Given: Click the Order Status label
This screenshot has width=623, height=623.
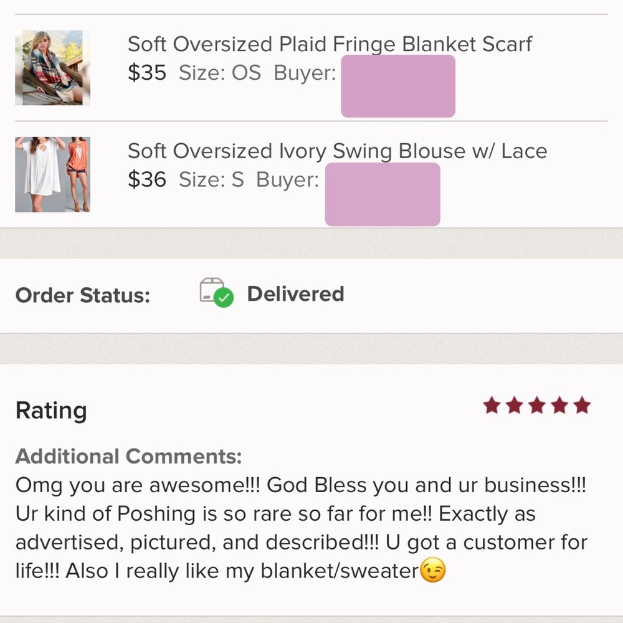Looking at the screenshot, I should 83,295.
